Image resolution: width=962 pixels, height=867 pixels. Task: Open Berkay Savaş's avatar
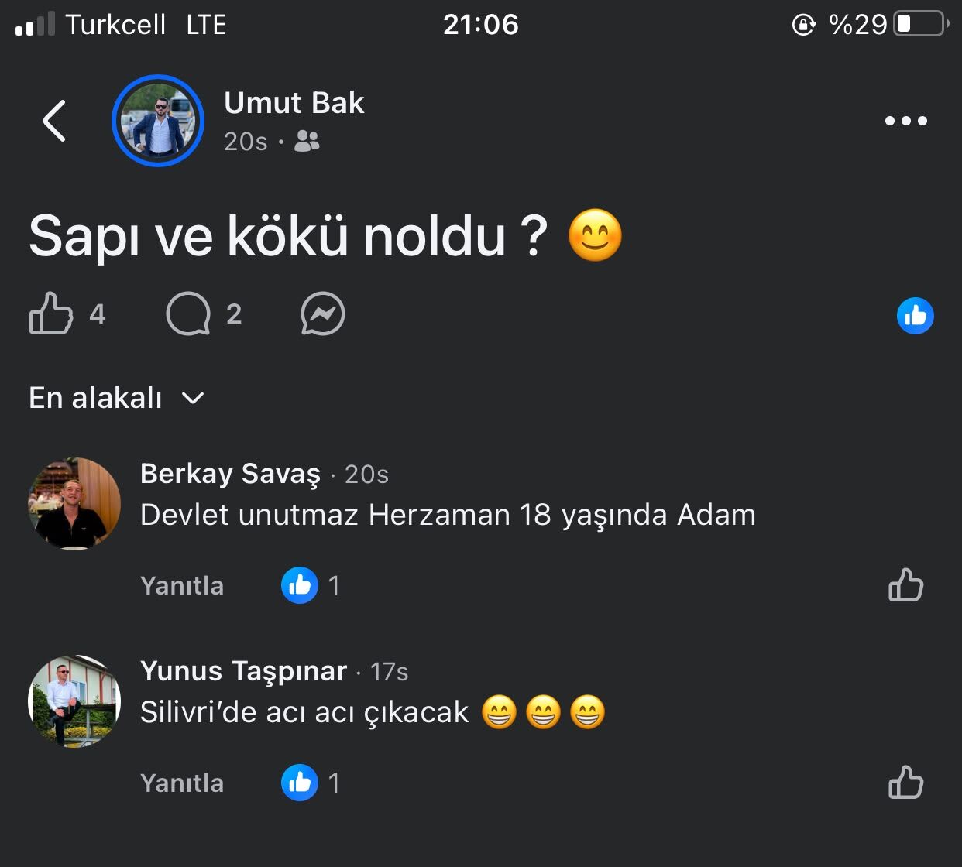pos(74,504)
